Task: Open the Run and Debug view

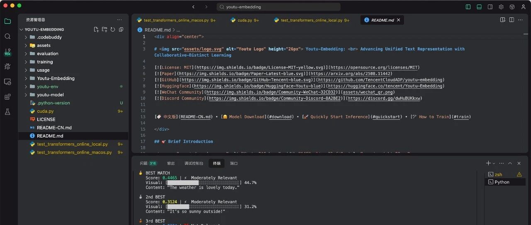Action: [7, 66]
